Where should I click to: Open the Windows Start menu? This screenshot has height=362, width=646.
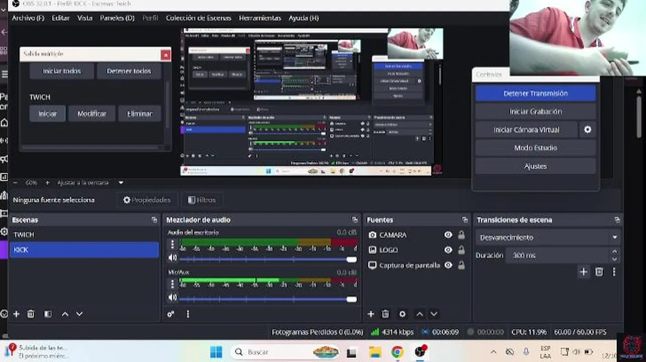pos(216,352)
